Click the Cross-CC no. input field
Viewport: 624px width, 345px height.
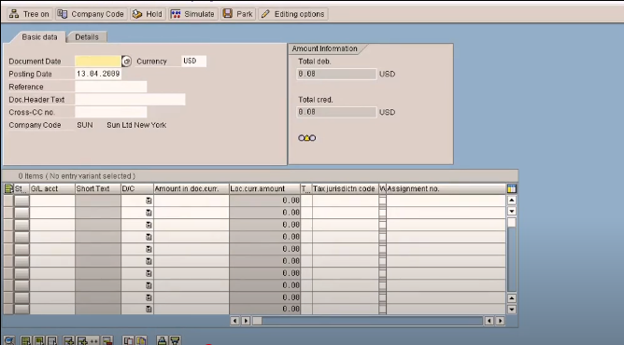[x=110, y=112]
